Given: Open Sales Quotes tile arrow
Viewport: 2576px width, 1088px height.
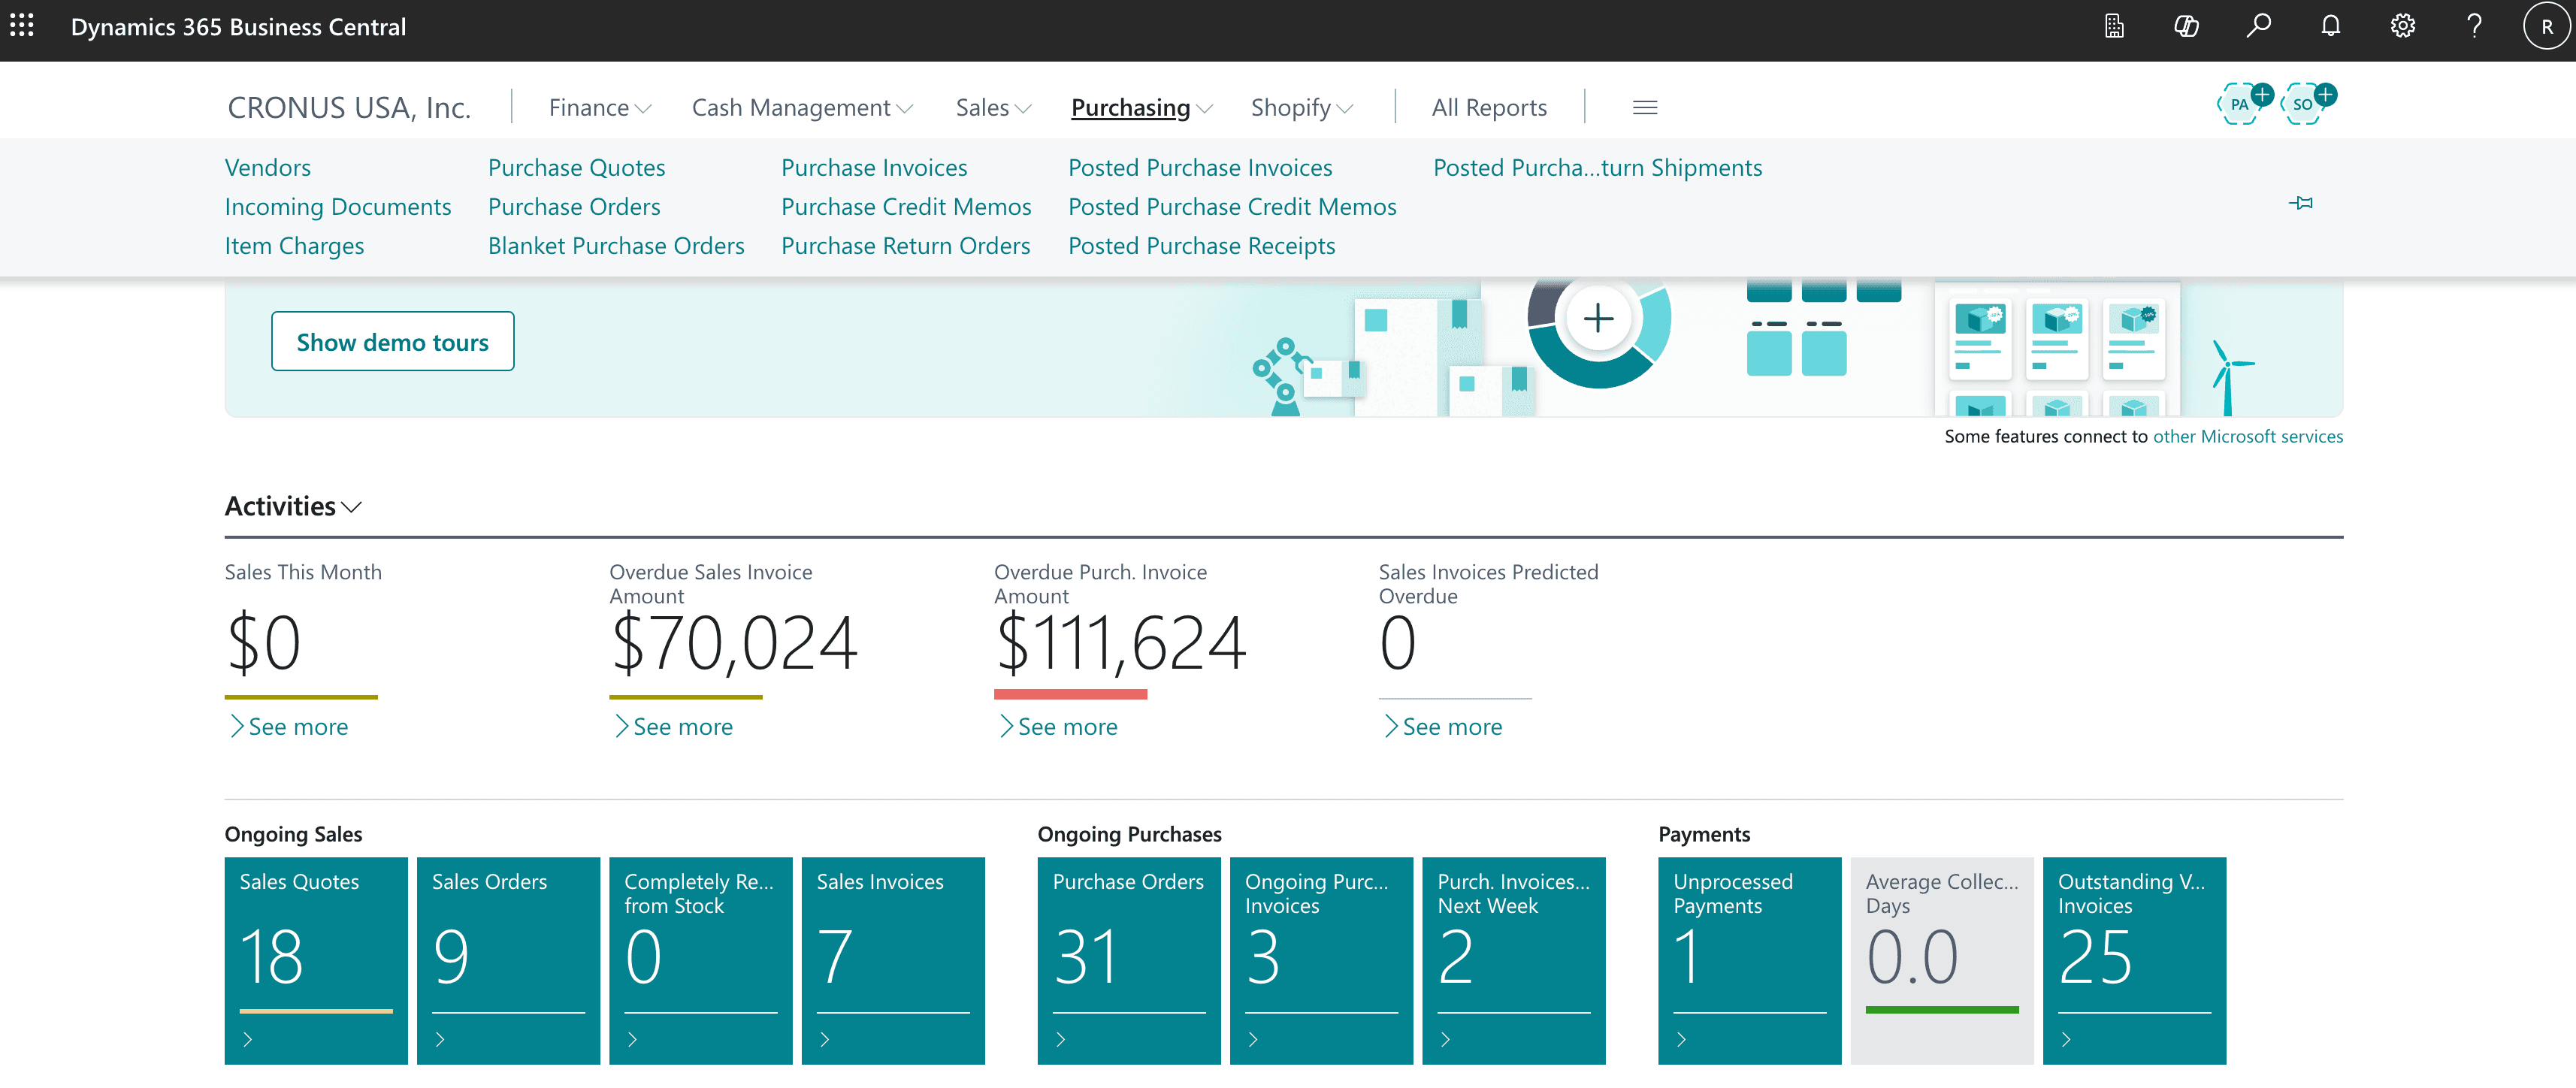Looking at the screenshot, I should pos(248,1039).
